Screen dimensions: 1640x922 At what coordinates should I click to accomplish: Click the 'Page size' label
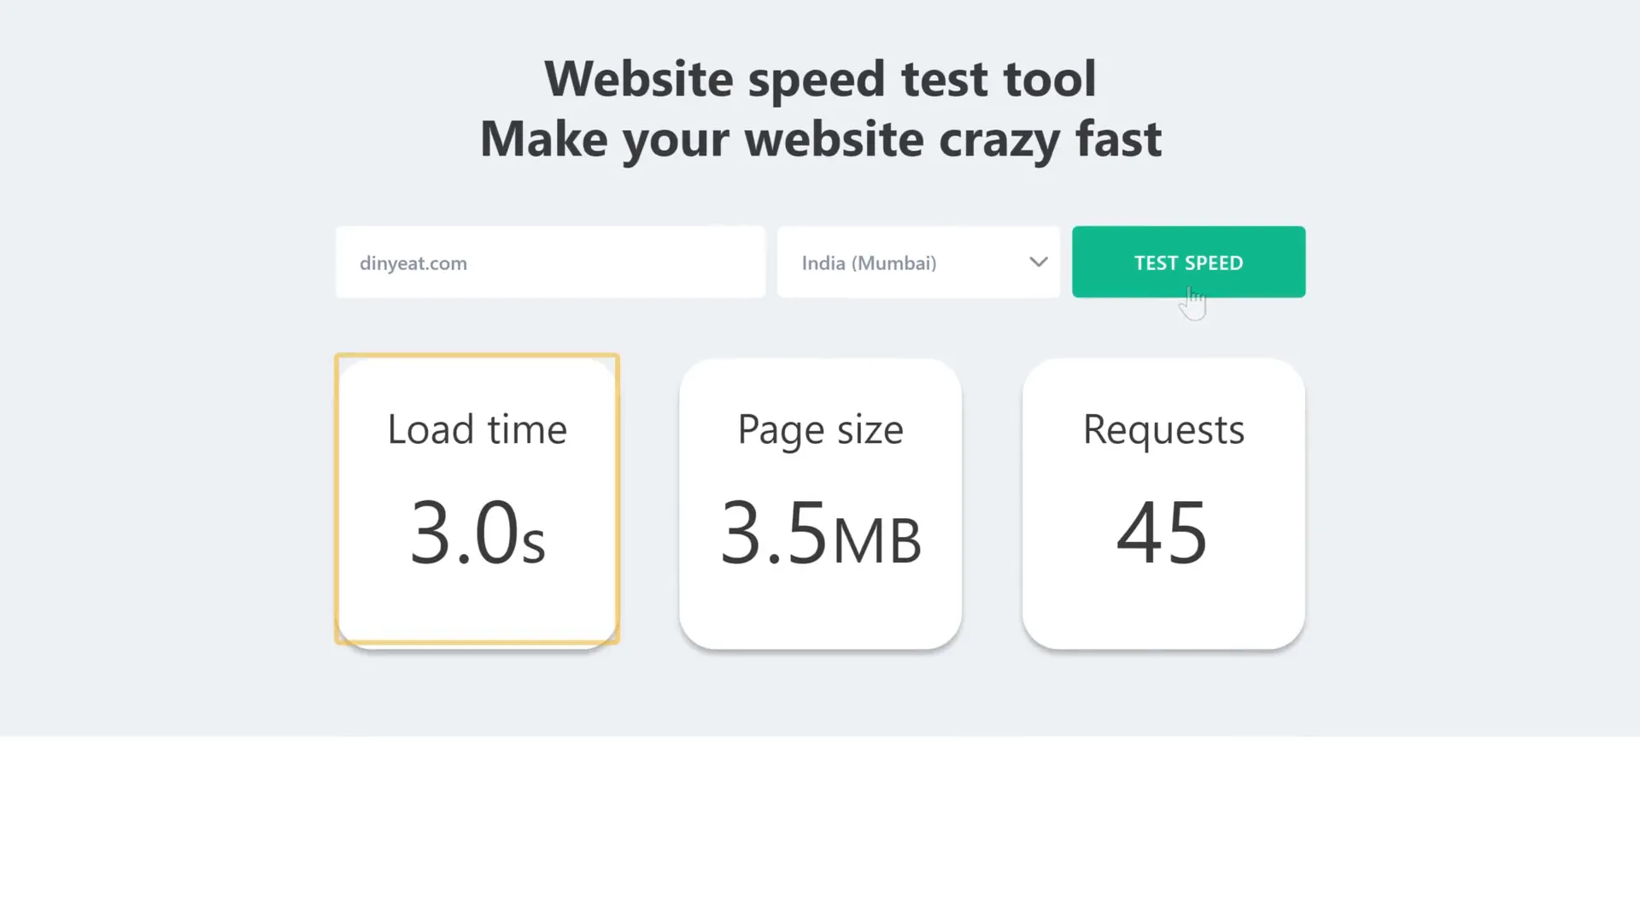(820, 430)
